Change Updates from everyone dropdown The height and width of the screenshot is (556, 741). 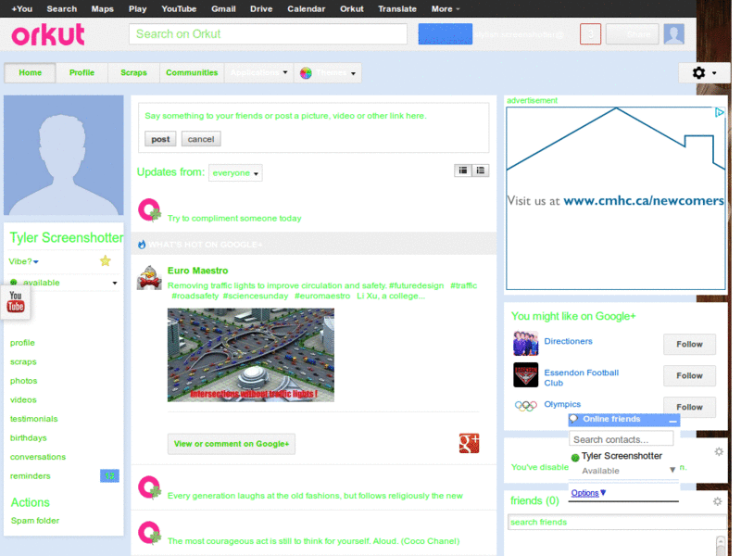[x=235, y=173]
